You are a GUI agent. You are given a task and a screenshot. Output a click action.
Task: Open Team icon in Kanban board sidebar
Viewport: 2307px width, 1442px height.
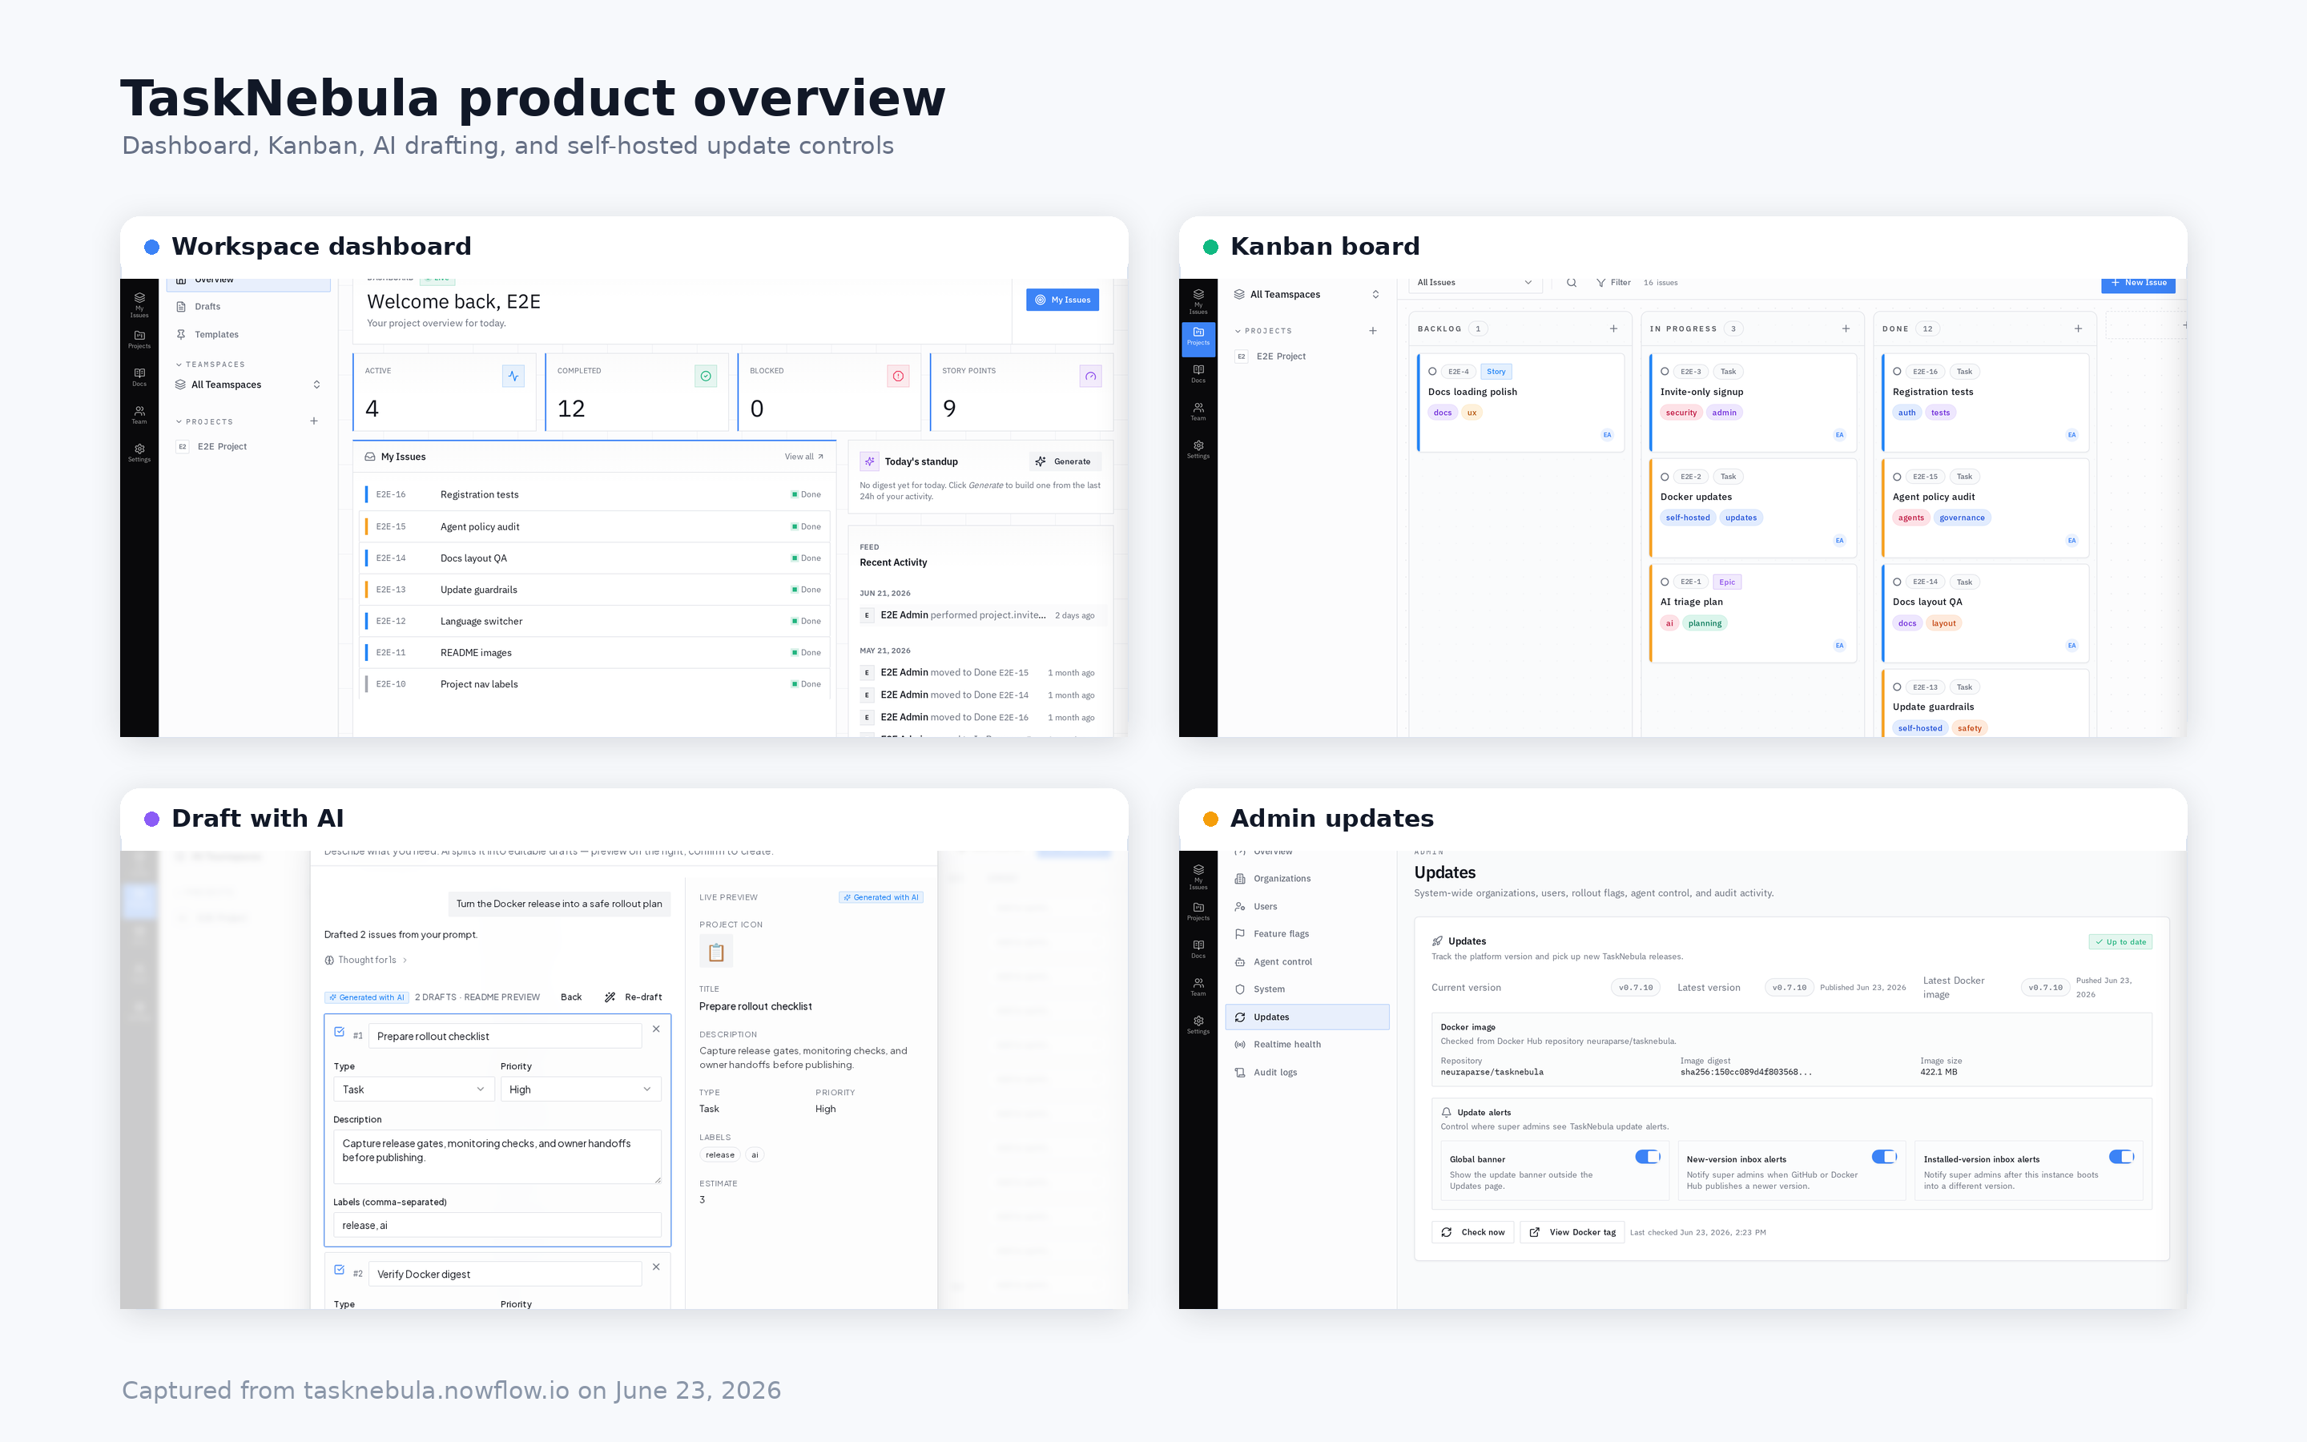(x=1198, y=411)
